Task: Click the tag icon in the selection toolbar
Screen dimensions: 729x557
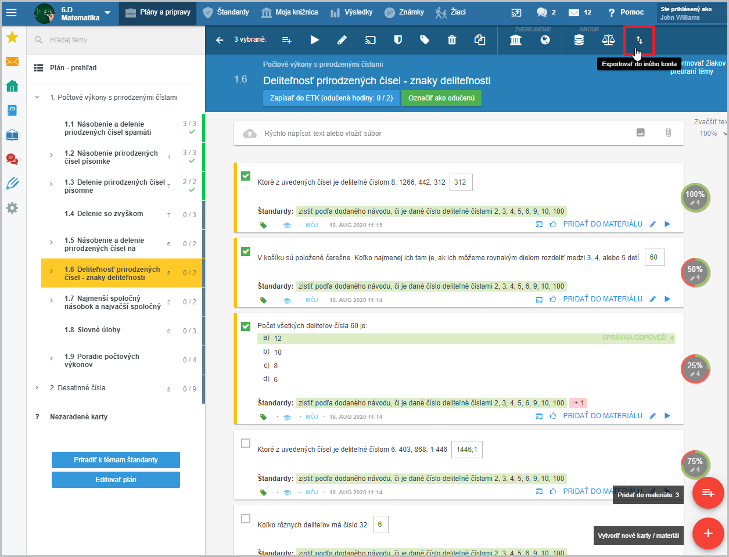Action: [425, 40]
